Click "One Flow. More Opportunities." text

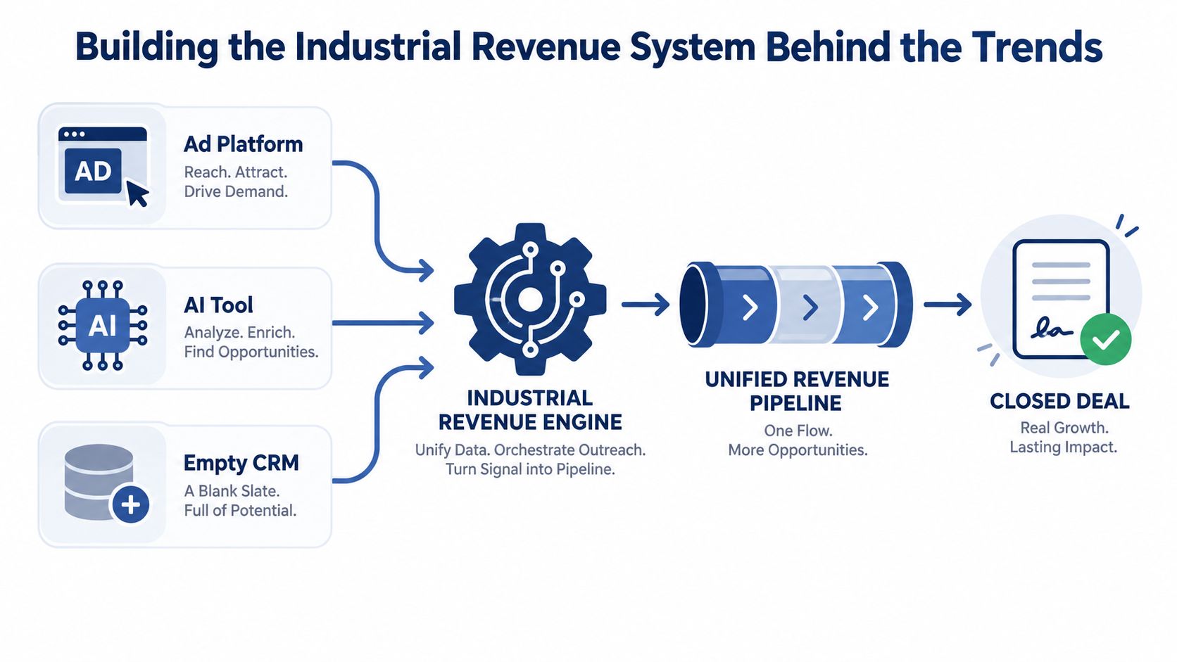tap(798, 440)
